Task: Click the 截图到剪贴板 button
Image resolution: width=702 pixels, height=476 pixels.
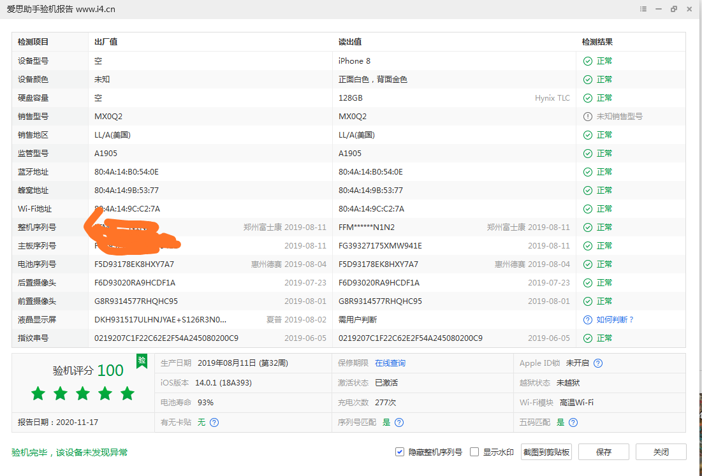Action: (x=546, y=452)
